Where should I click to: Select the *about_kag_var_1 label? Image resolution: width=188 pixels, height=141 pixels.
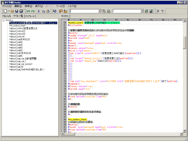click(18, 61)
